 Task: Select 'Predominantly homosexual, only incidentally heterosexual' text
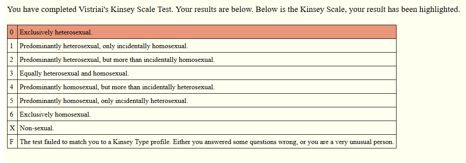point(104,101)
